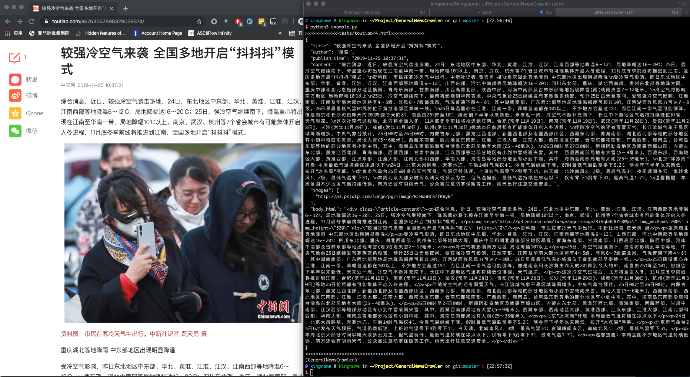Open the gray circle extension icon

pyautogui.click(x=214, y=21)
